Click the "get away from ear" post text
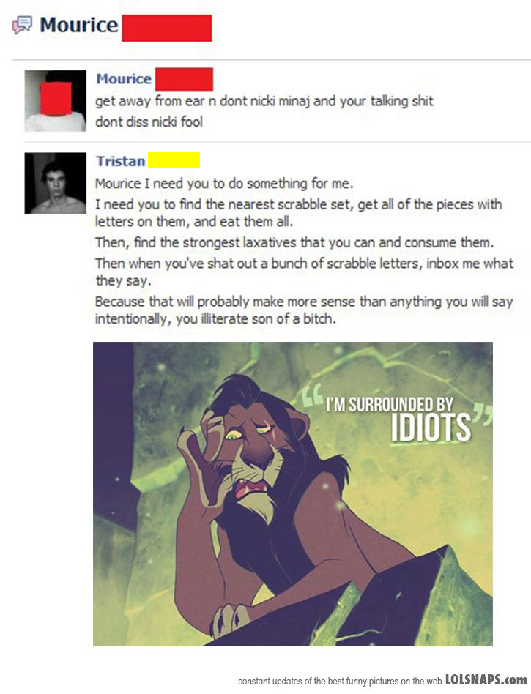The width and height of the screenshot is (531, 694). coord(264,101)
